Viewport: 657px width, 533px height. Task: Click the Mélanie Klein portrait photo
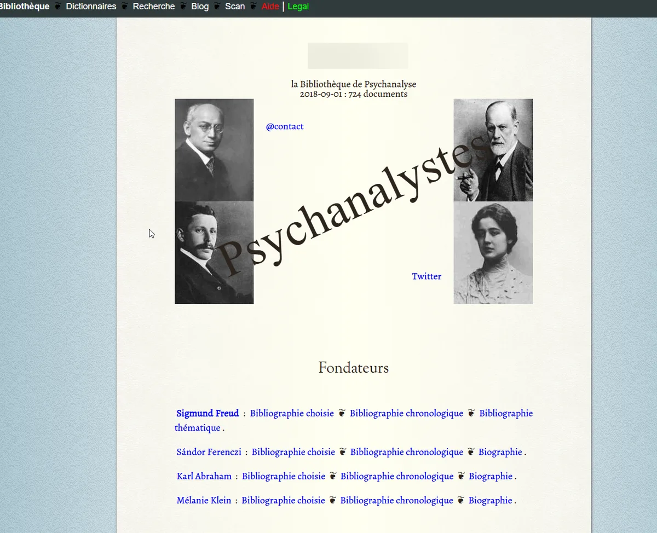493,252
